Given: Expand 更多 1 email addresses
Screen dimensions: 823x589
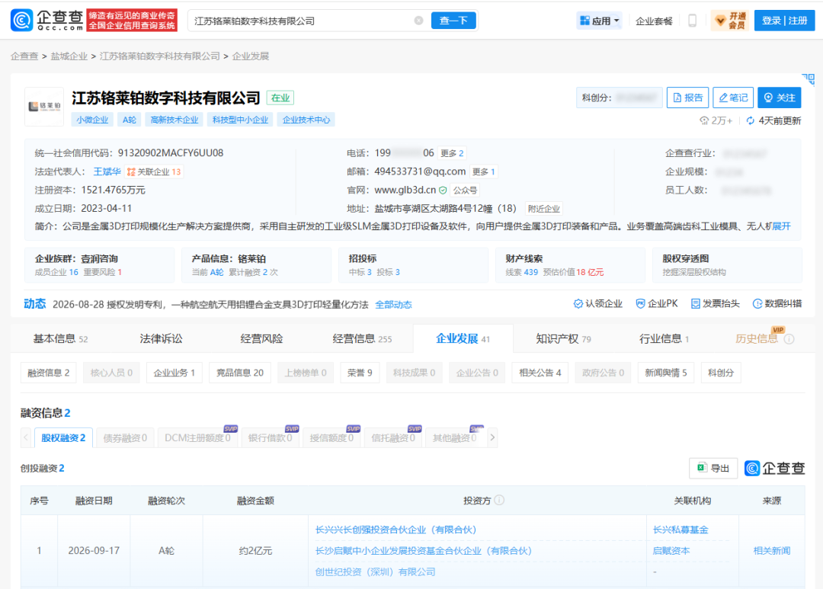Looking at the screenshot, I should pyautogui.click(x=483, y=171).
